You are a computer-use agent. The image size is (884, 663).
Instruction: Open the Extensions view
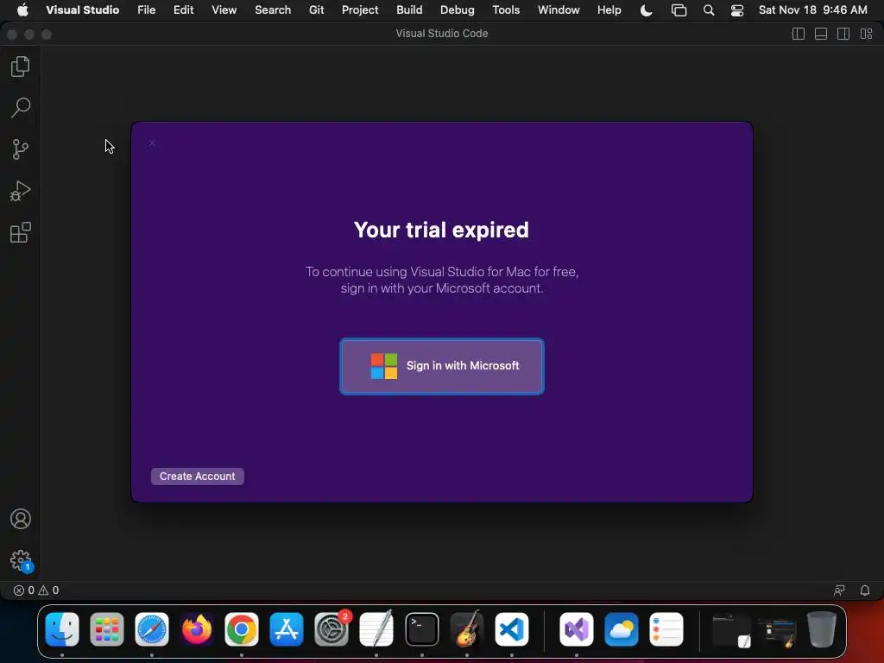pos(21,232)
